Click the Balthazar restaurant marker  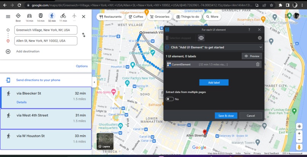tap(155, 105)
